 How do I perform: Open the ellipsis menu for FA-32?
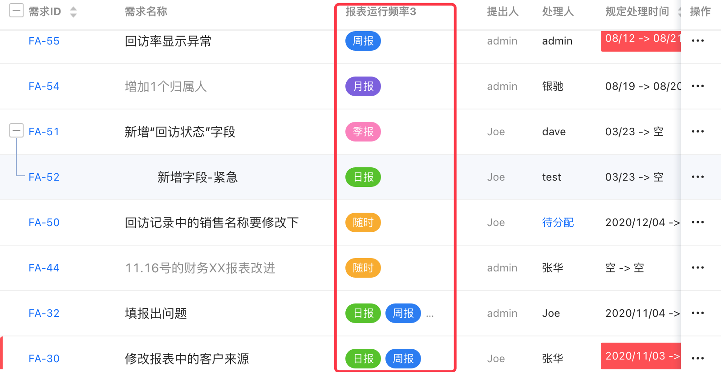(x=697, y=313)
